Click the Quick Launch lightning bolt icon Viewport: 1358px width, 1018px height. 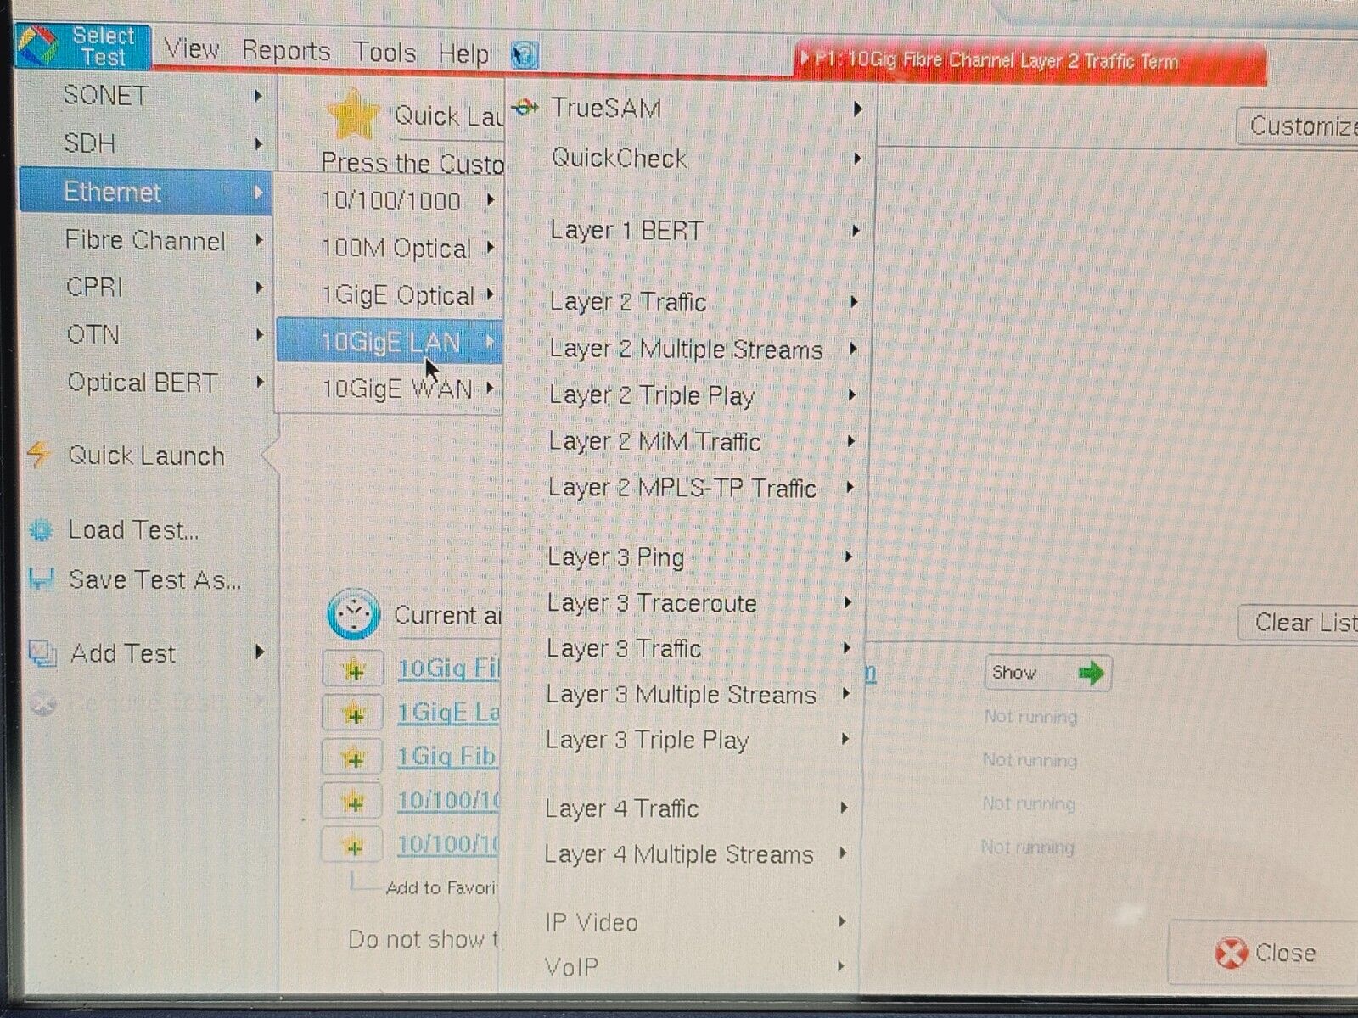tap(38, 455)
